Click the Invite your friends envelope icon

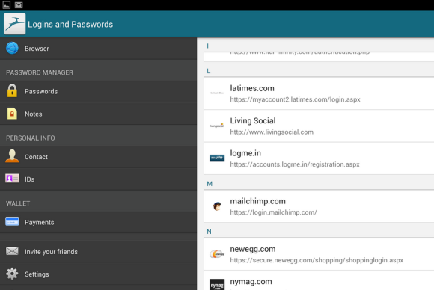(x=12, y=251)
